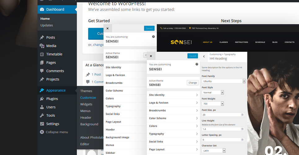This screenshot has height=155, width=299.
Task: Click the Letter Spacing input field
Action: click(x=223, y=140)
